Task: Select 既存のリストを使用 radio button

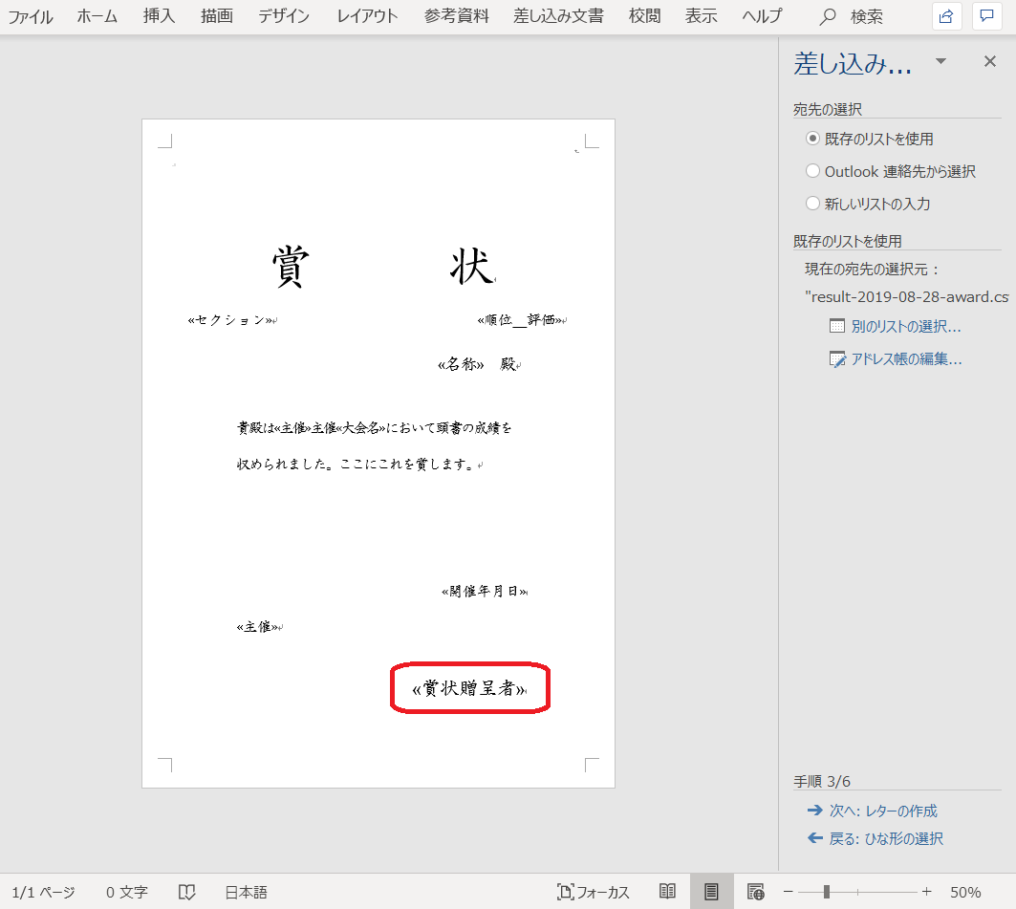Action: 813,139
